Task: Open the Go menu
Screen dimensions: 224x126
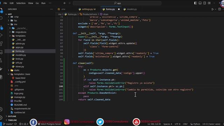Action: click(37, 3)
